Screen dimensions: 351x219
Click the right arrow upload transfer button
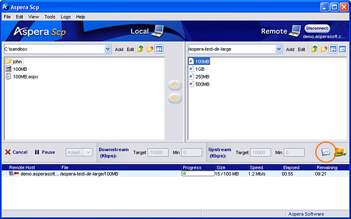pos(175,98)
